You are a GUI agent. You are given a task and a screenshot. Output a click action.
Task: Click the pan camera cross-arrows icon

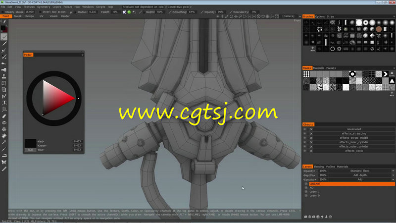tap(236, 16)
